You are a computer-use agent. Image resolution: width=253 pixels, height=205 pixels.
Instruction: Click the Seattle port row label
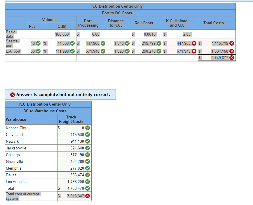[12, 43]
